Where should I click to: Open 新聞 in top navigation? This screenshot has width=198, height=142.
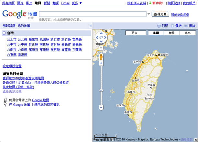pyautogui.click(x=47, y=3)
